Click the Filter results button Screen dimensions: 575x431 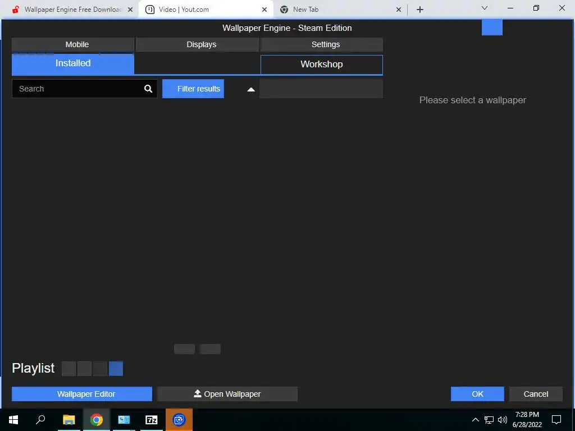(193, 89)
